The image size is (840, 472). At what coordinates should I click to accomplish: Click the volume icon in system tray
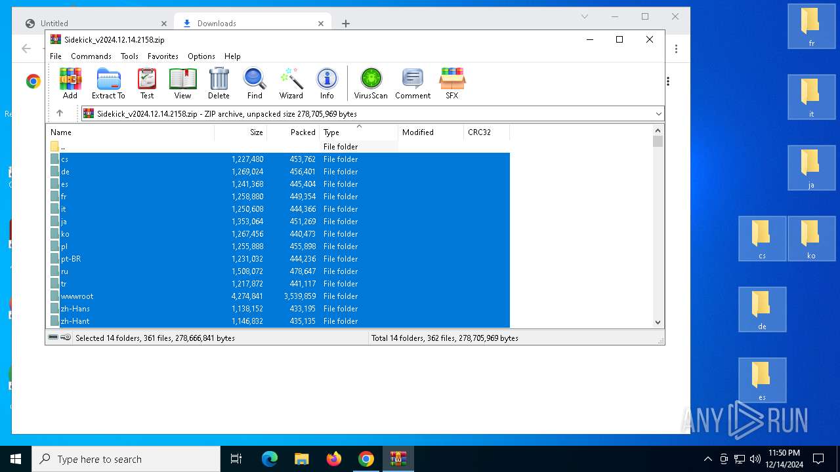tap(755, 459)
